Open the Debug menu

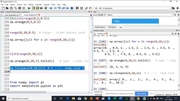[31, 4]
